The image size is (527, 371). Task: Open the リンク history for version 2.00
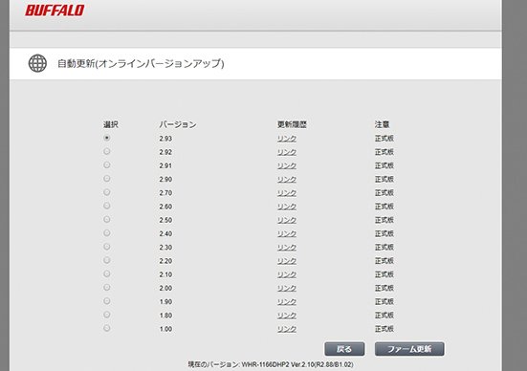tap(287, 288)
